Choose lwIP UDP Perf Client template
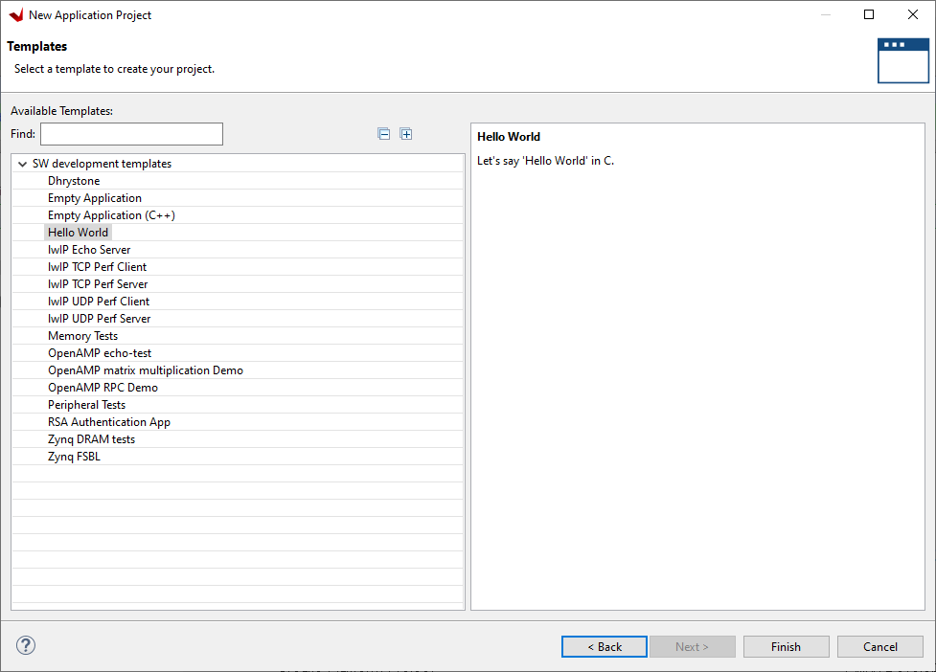This screenshot has width=936, height=672. tap(99, 302)
